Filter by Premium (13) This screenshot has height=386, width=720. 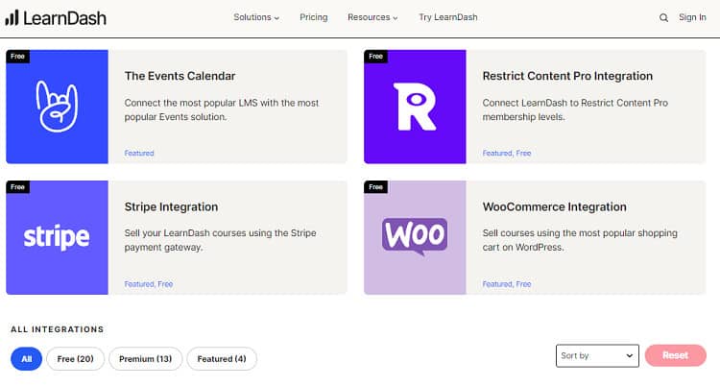pyautogui.click(x=146, y=359)
